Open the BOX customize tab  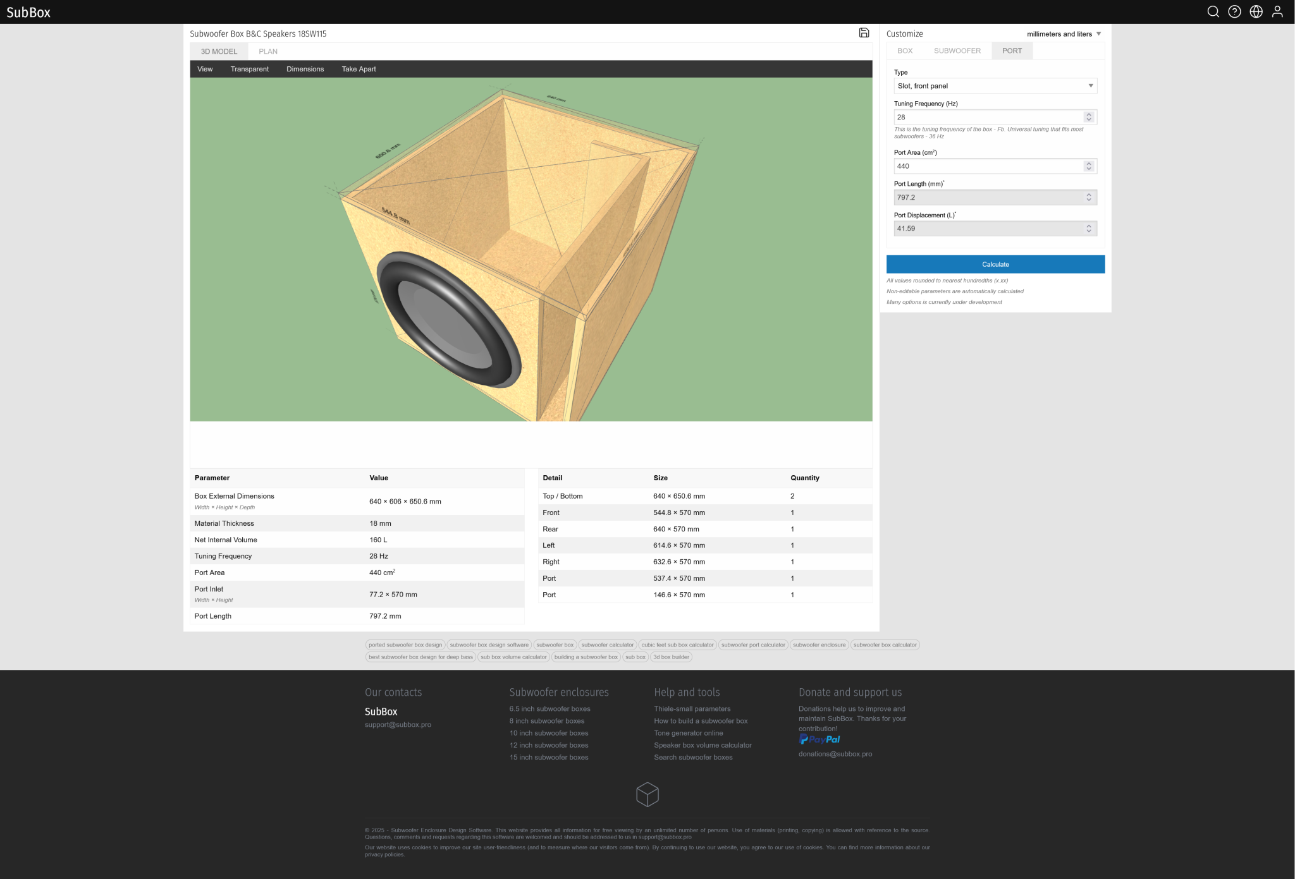(x=905, y=51)
